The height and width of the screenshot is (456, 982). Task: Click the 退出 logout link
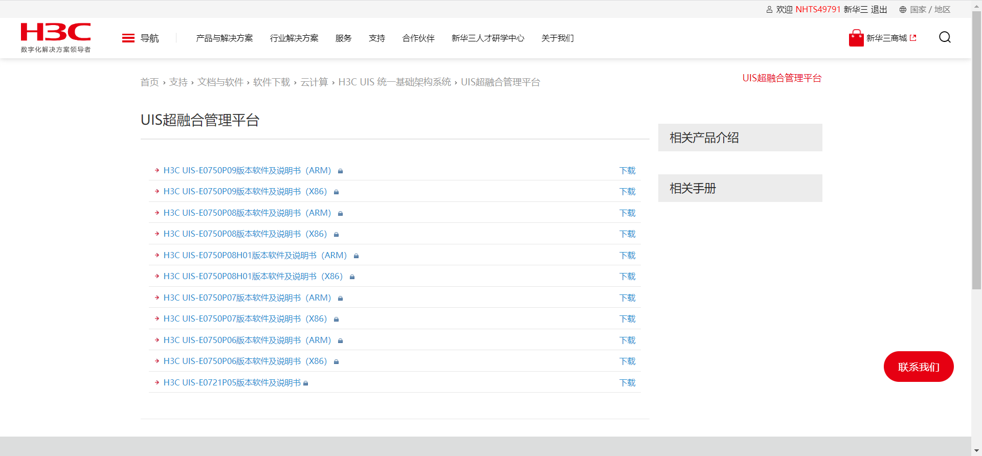(x=879, y=10)
